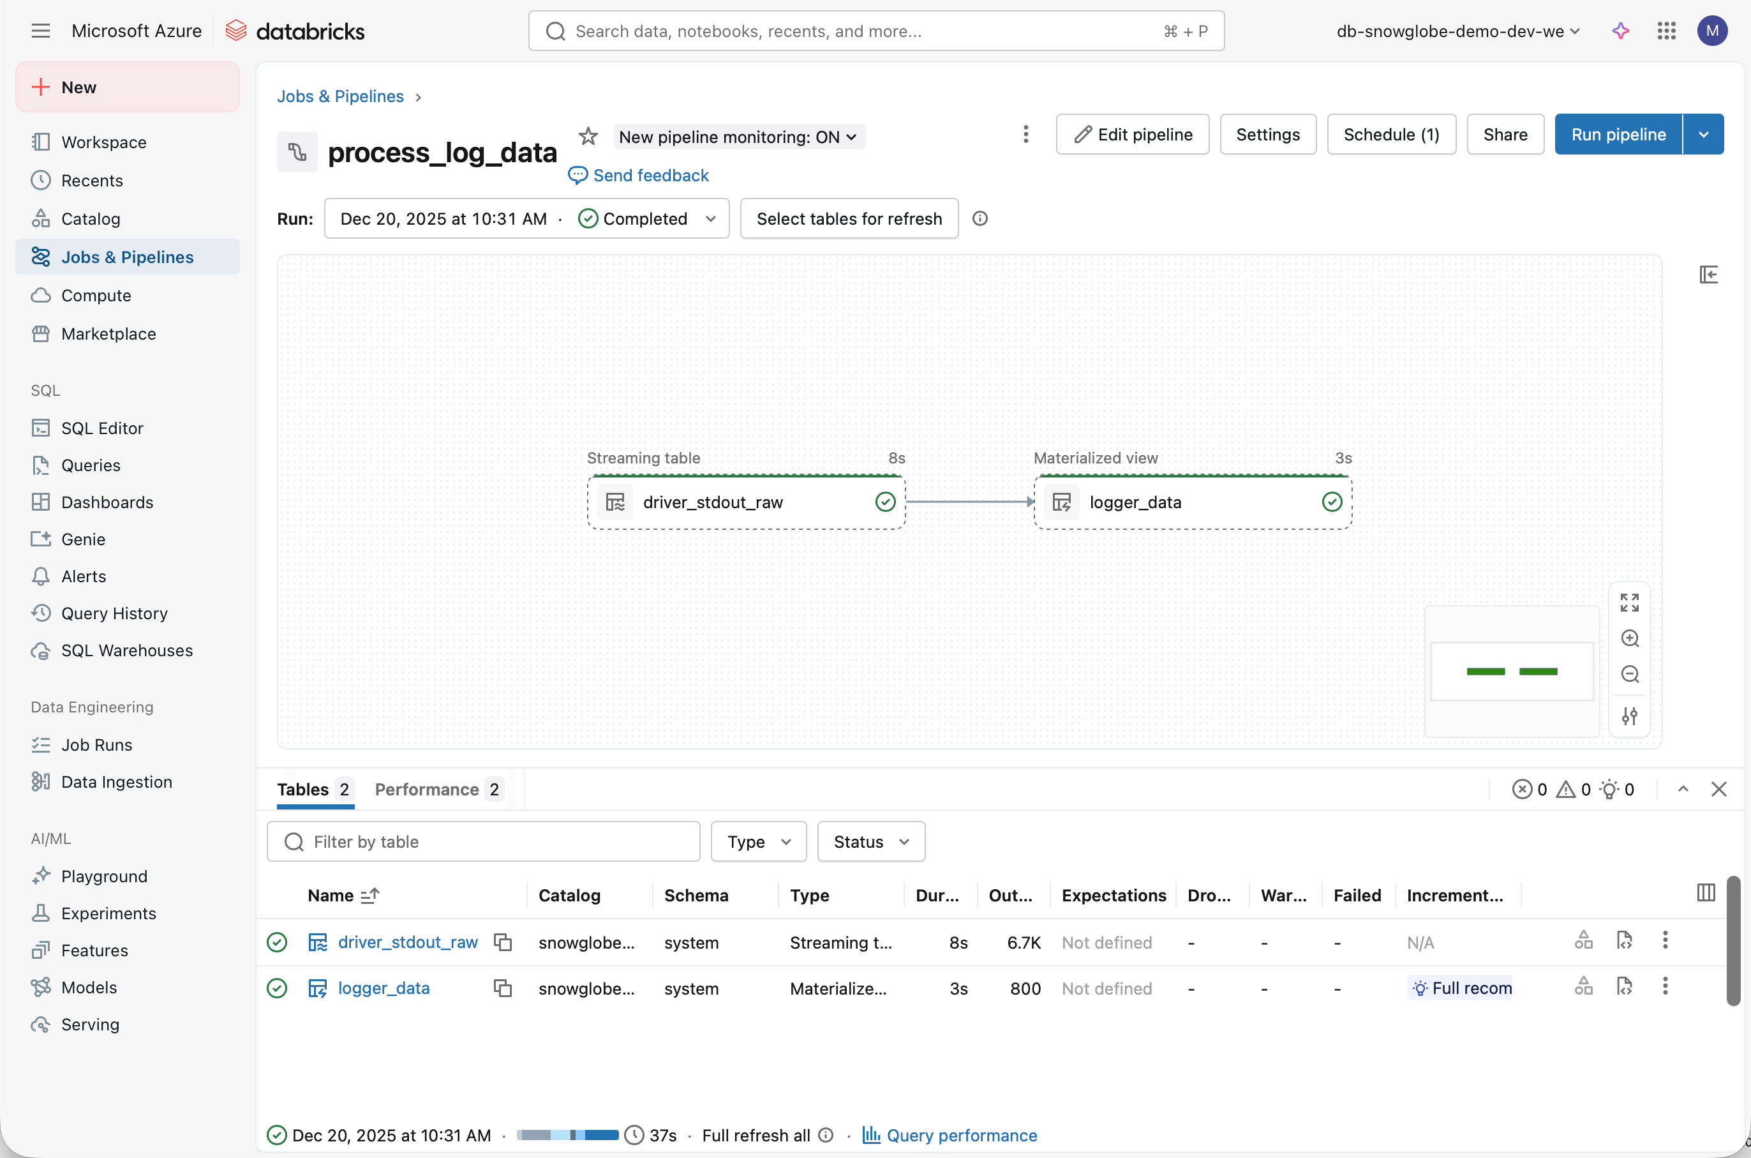Click the zoom in graph icon
This screenshot has width=1751, height=1158.
[x=1629, y=639]
